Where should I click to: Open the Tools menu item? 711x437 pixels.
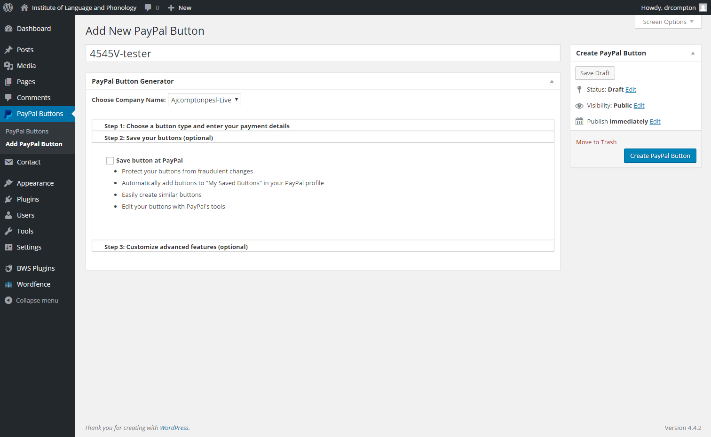[38, 231]
